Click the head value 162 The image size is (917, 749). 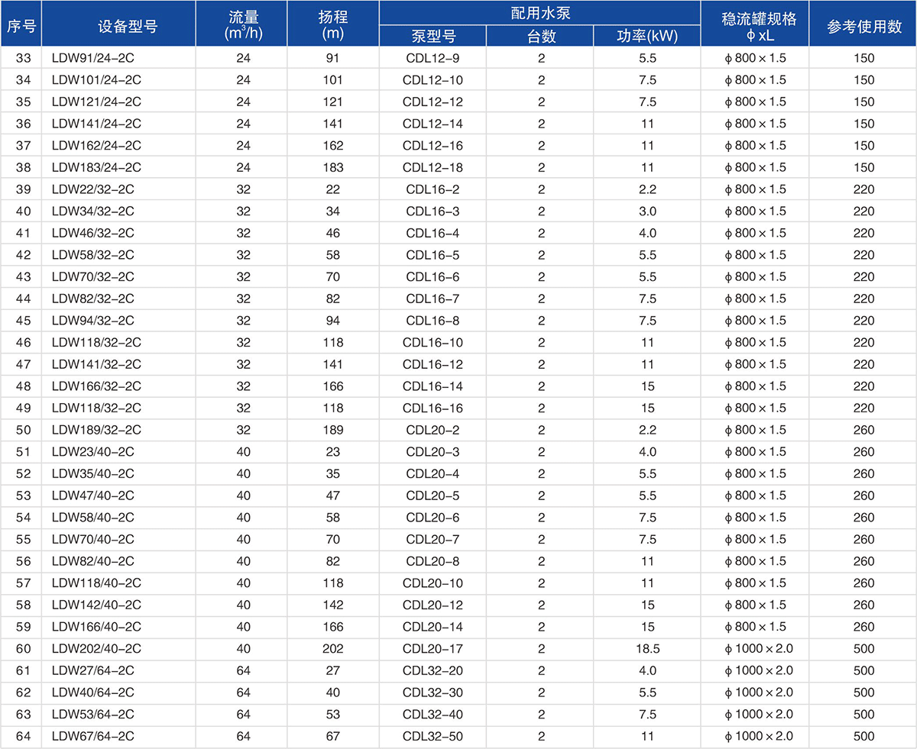pyautogui.click(x=333, y=145)
